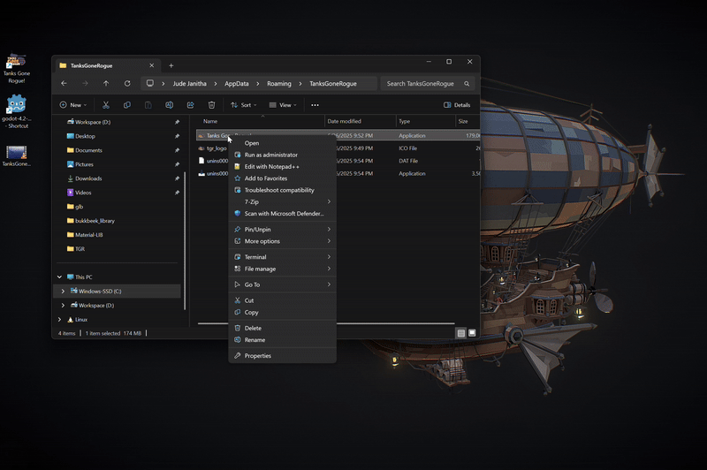Click the Rename icon in Explorer toolbar
This screenshot has width=707, height=470.
pos(169,105)
